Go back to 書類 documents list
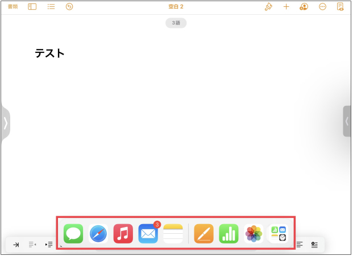This screenshot has width=353, height=256. tap(13, 6)
